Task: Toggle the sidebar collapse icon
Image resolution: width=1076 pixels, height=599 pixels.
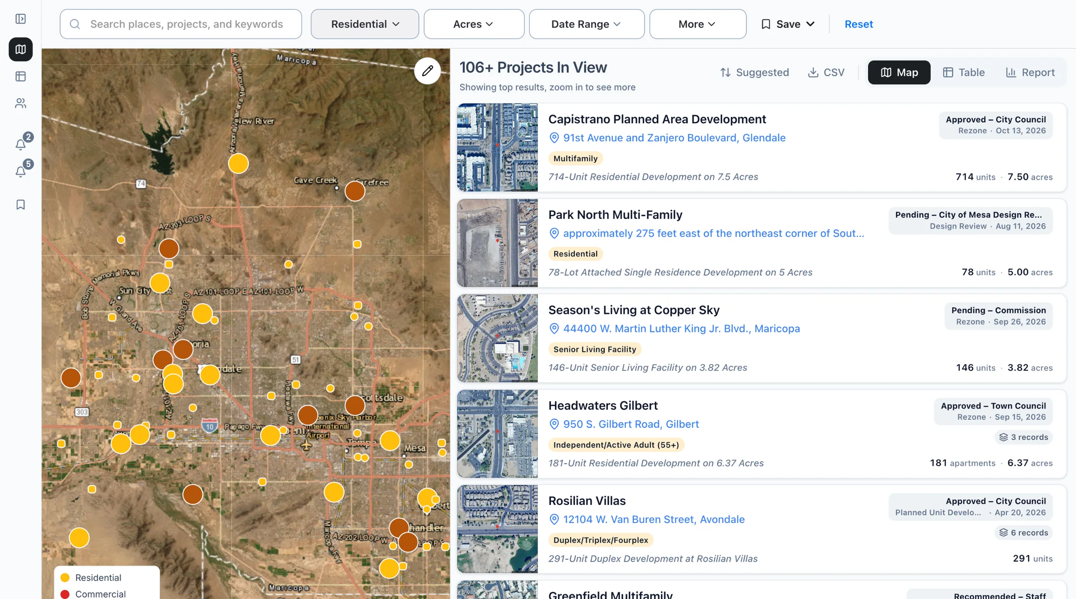Action: tap(21, 19)
